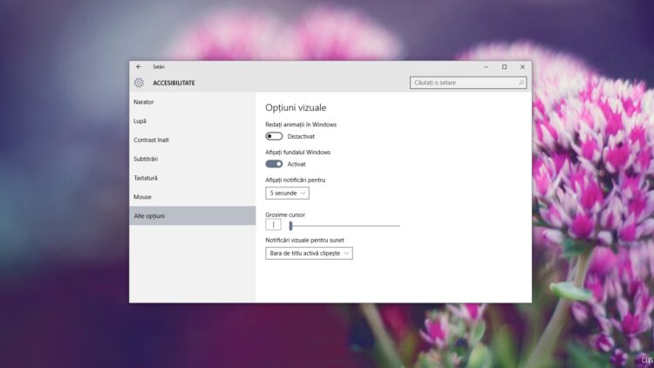
Task: Click the back arrow in title bar
Action: 139,67
